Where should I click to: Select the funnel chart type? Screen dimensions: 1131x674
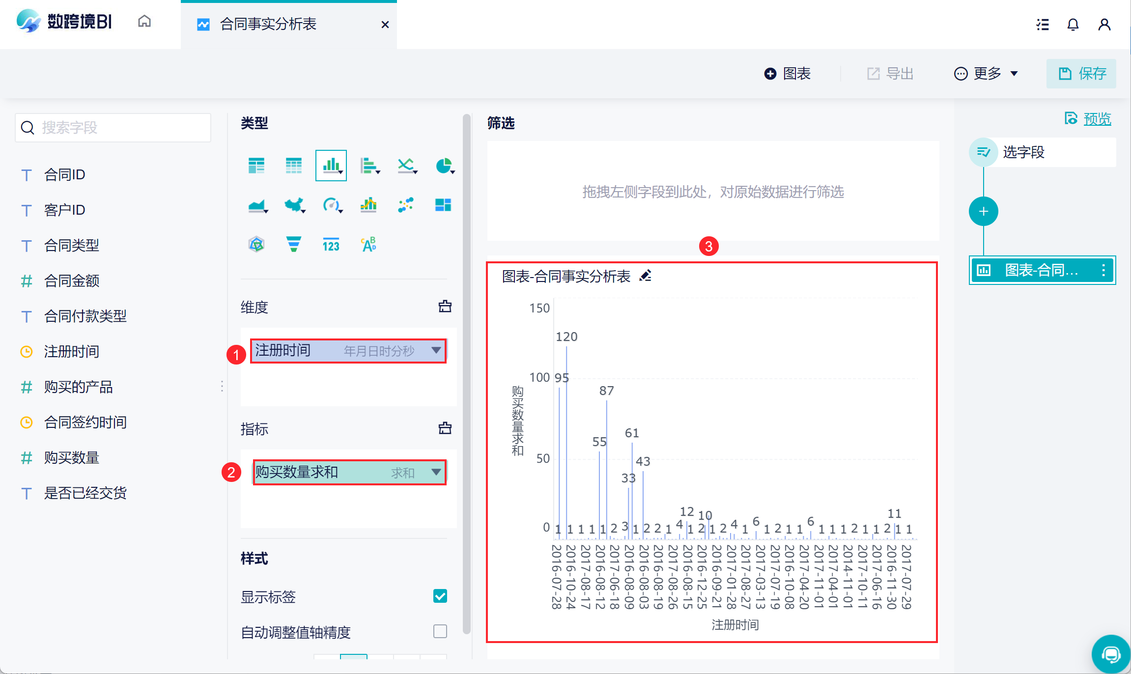(x=294, y=244)
